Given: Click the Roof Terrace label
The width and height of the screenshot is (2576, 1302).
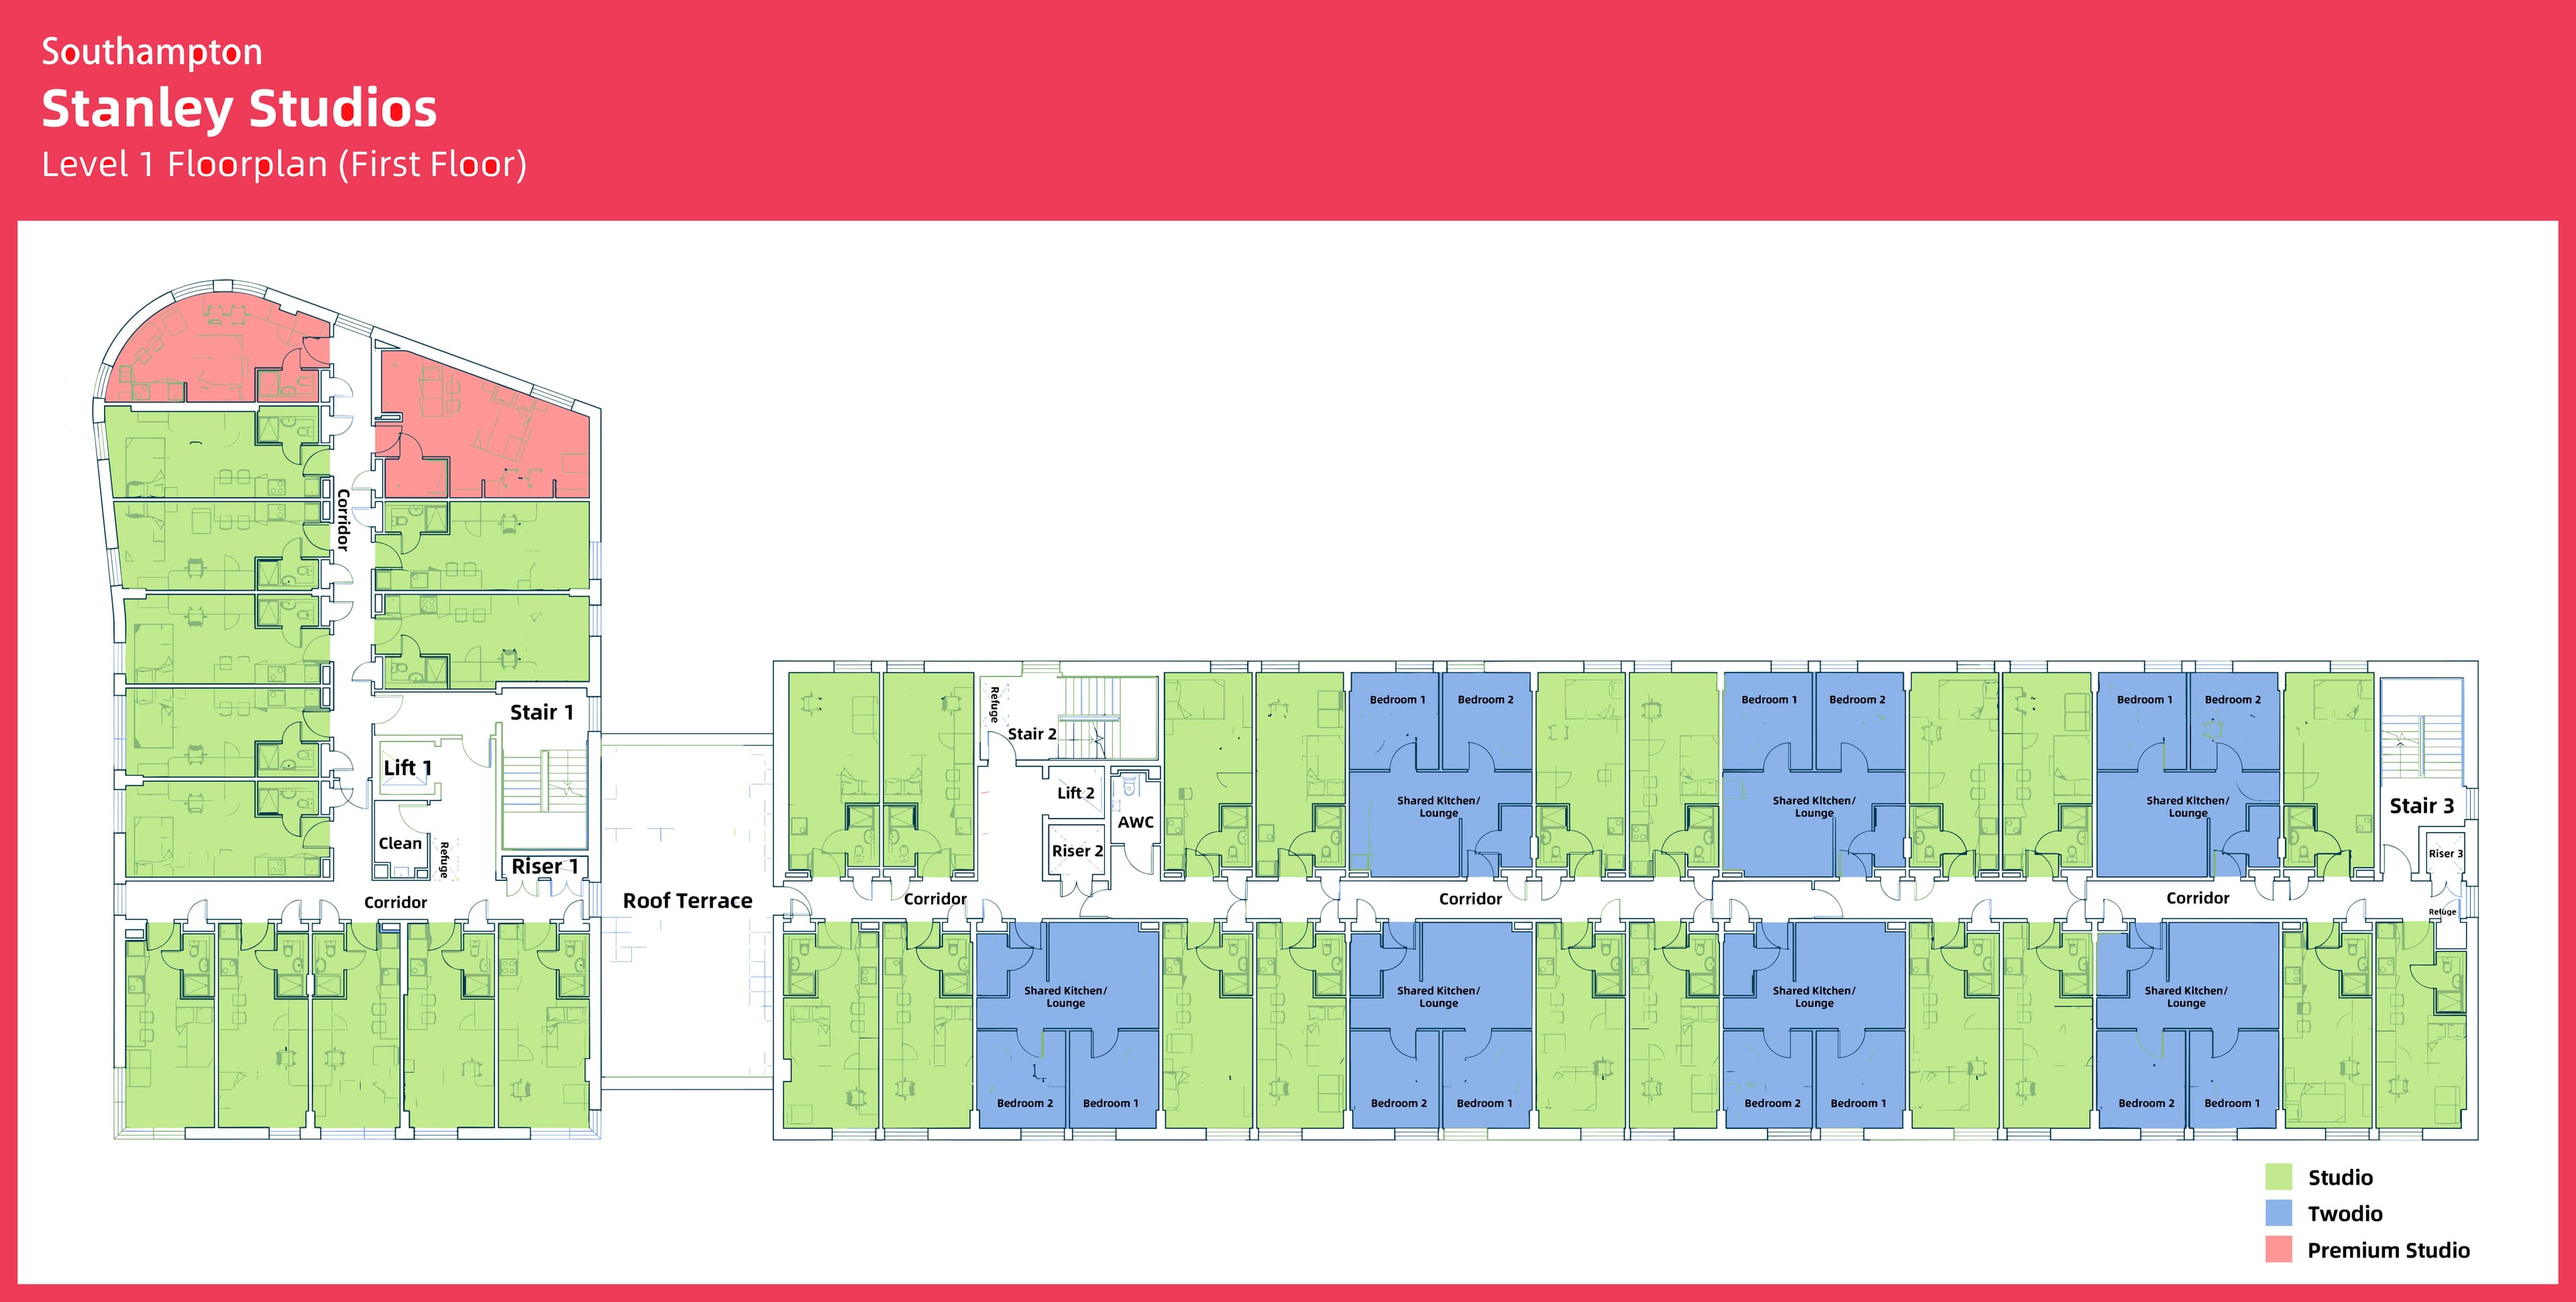Looking at the screenshot, I should [687, 900].
